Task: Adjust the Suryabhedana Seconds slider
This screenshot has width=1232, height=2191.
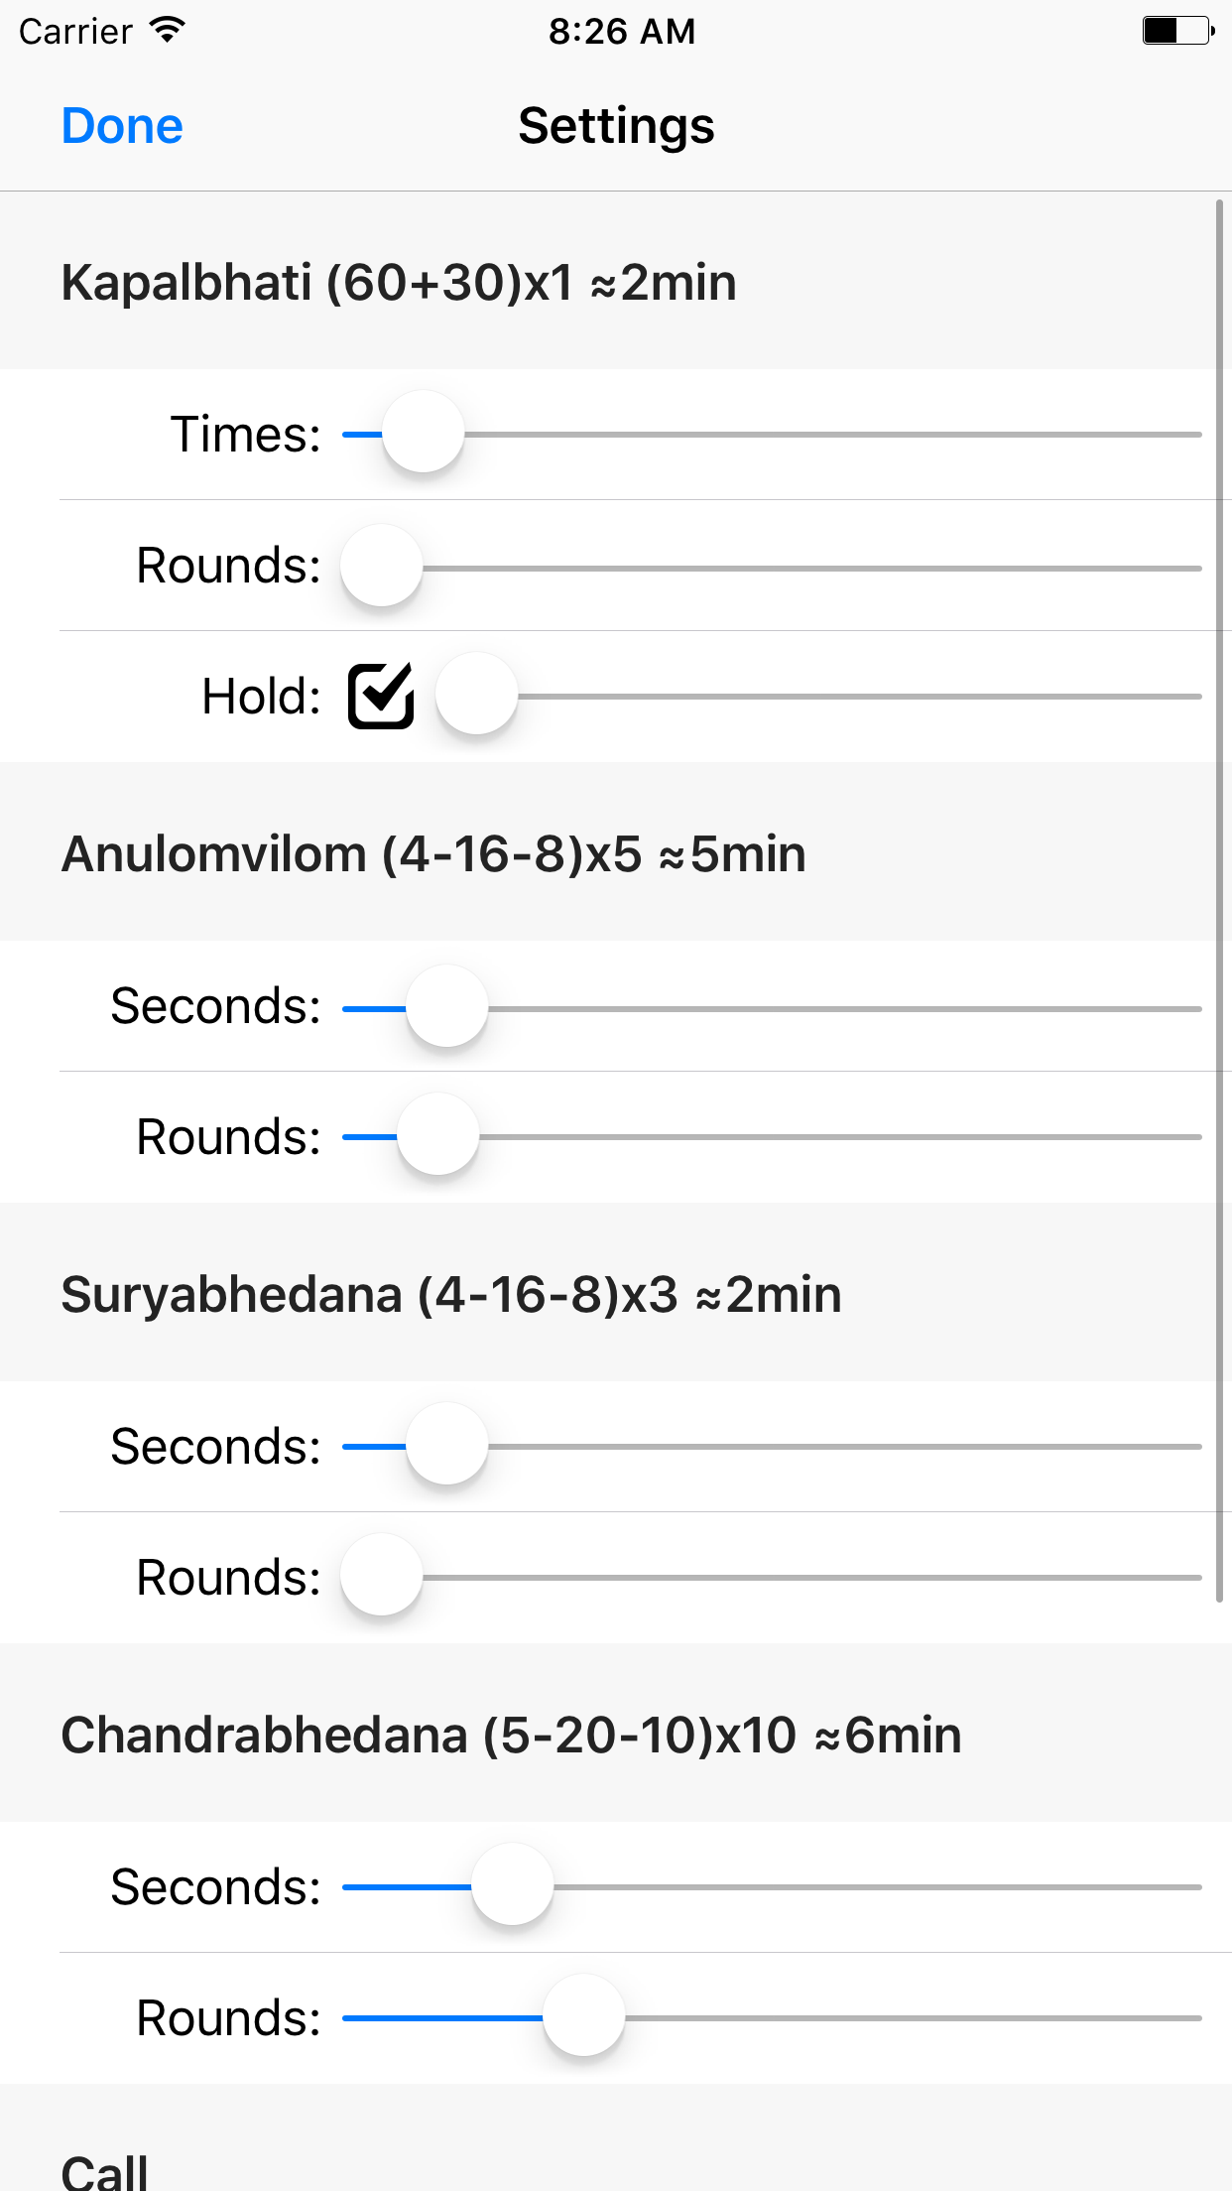Action: [x=445, y=1447]
